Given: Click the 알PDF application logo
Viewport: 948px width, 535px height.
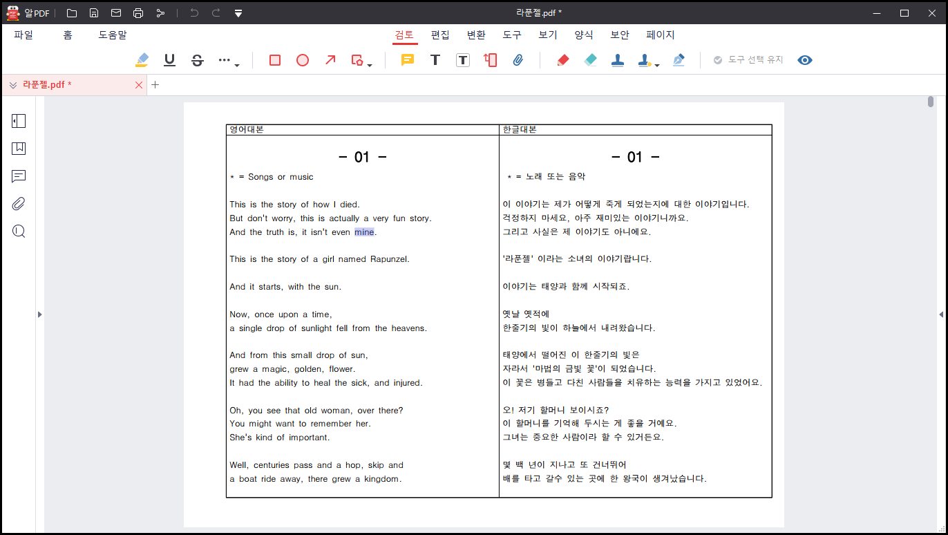Looking at the screenshot, I should (13, 13).
